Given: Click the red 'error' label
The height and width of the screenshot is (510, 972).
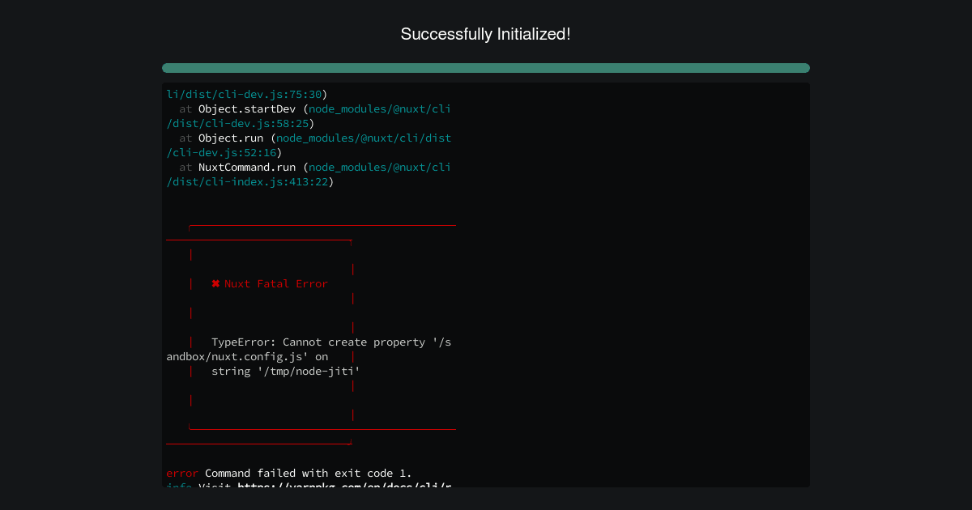Looking at the screenshot, I should [x=182, y=474].
